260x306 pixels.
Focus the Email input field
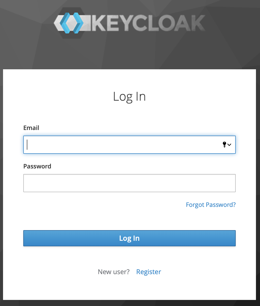pyautogui.click(x=129, y=145)
